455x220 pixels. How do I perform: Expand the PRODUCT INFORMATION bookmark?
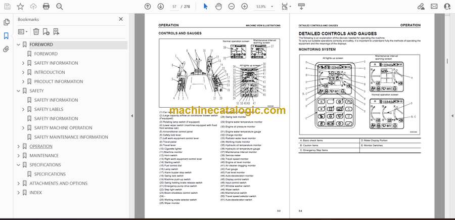coord(23,82)
